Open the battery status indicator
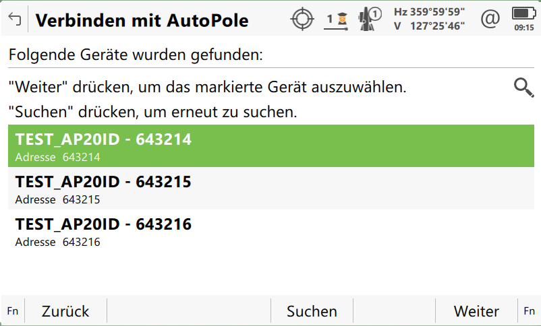The image size is (541, 326). 523,13
